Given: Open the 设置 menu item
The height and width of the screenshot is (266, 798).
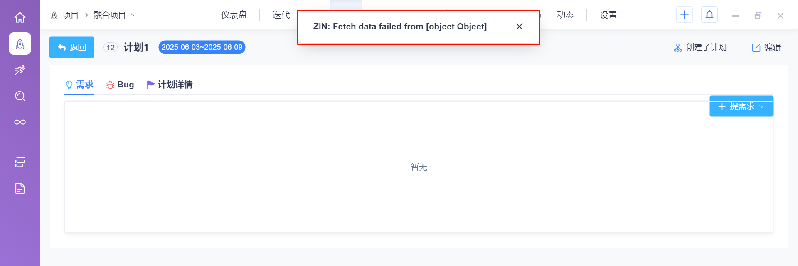Looking at the screenshot, I should (608, 15).
